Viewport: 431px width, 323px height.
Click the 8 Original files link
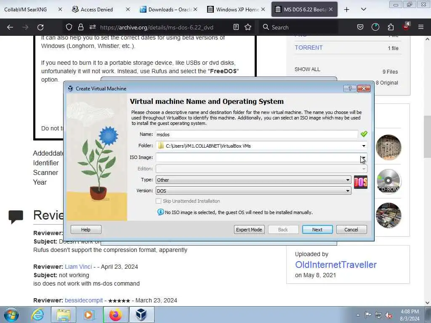click(387, 83)
